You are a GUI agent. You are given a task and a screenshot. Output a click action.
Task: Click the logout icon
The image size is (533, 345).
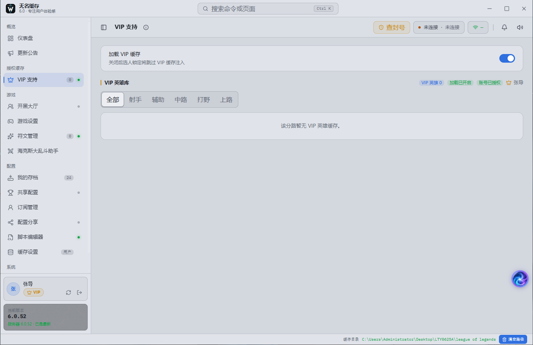(x=79, y=293)
